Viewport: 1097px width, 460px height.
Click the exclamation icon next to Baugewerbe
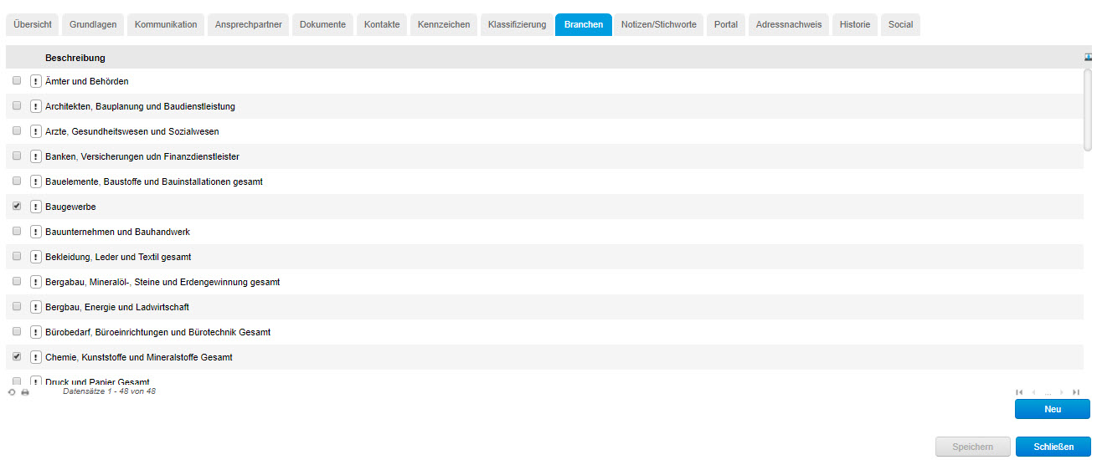36,207
